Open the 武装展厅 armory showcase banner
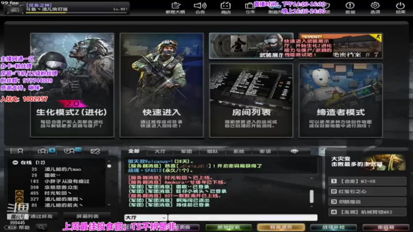The image size is (413, 232). [251, 46]
